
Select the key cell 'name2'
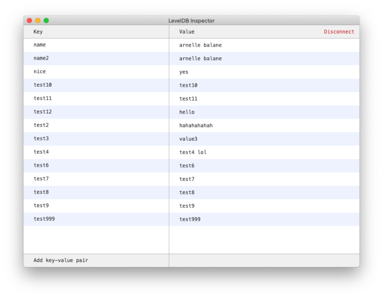point(96,58)
